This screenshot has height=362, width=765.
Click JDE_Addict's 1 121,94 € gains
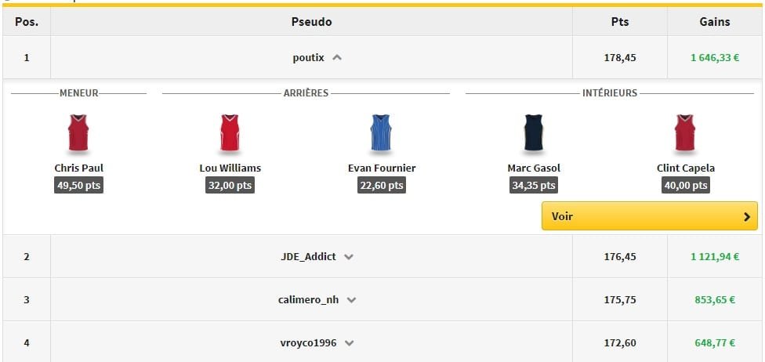click(715, 256)
